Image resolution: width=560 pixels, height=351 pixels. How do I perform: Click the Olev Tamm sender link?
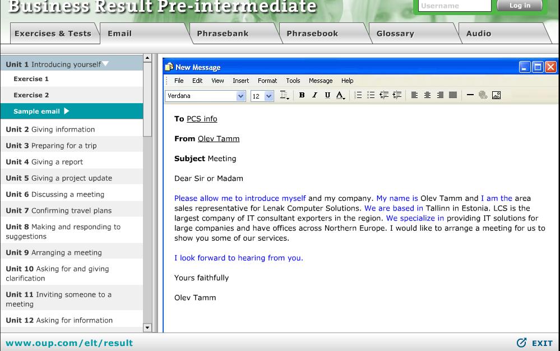[219, 138]
